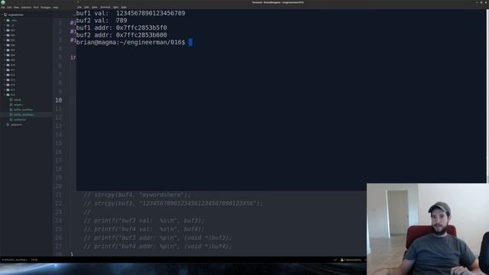489x275 pixels.
Task: Click the attack.c file icon
Action: pos(11,105)
